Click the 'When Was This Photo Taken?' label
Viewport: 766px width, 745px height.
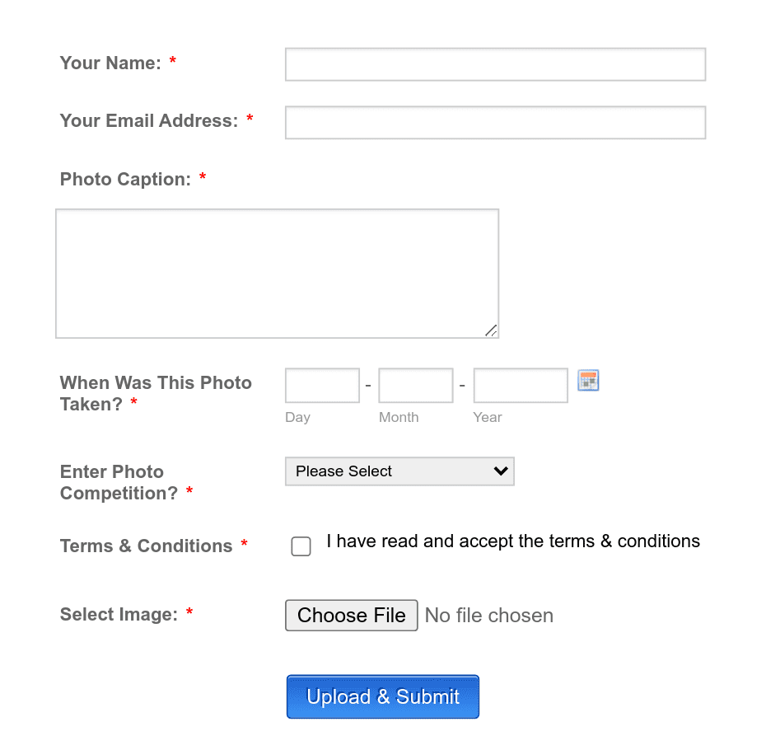[x=156, y=394]
